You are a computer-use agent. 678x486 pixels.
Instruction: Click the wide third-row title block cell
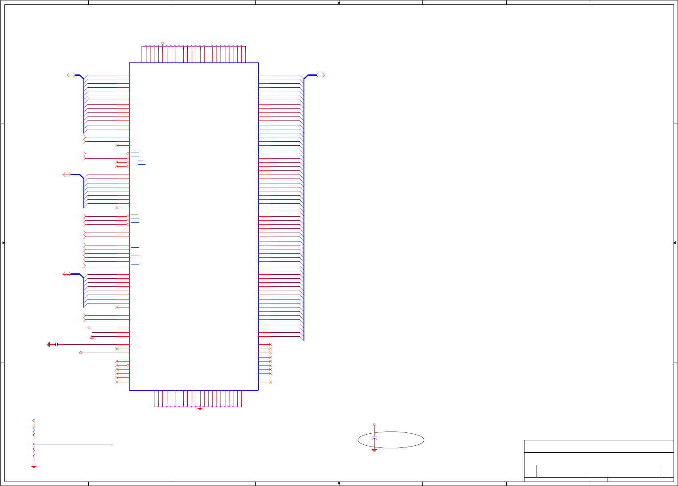click(x=598, y=471)
